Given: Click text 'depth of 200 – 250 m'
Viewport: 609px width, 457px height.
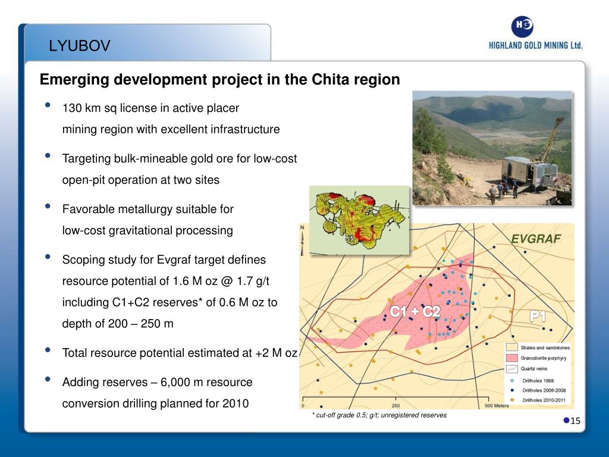Looking at the screenshot, I should coord(118,324).
